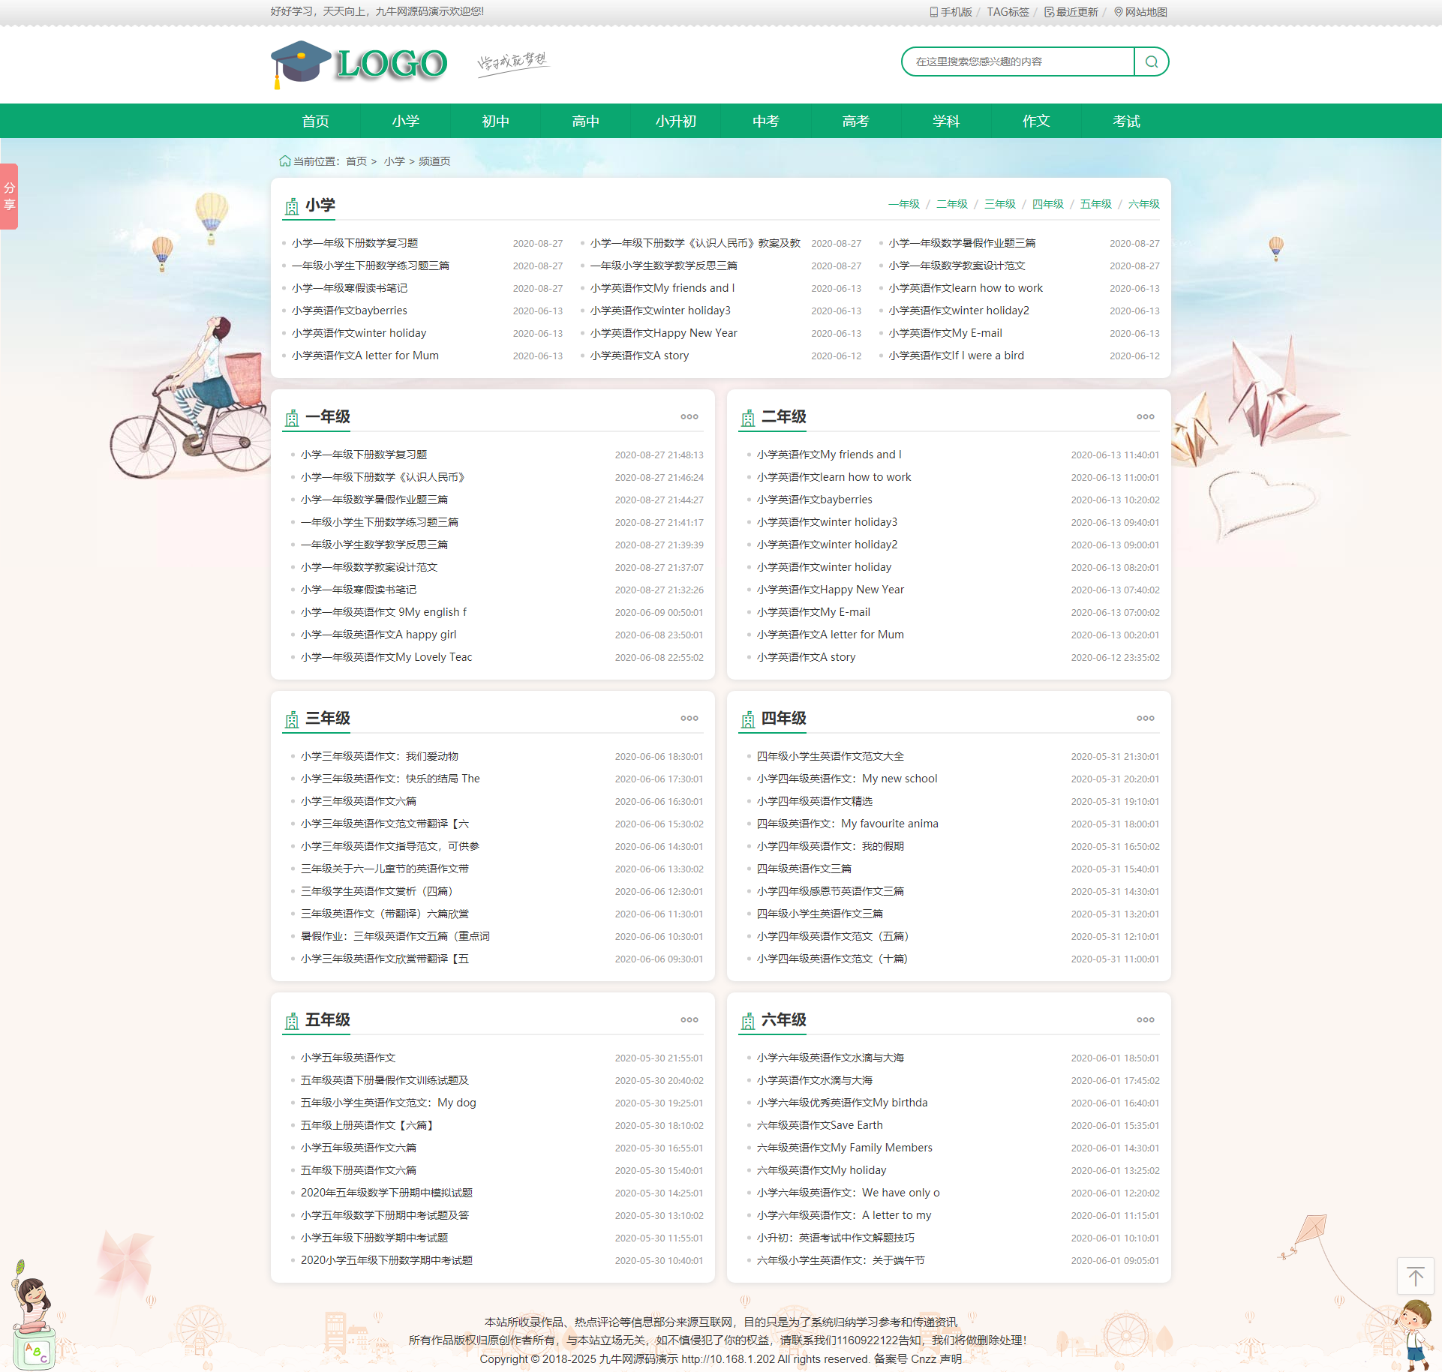Open article 小学五年级下册数学期中考试题
The height and width of the screenshot is (1372, 1442).
374,1238
